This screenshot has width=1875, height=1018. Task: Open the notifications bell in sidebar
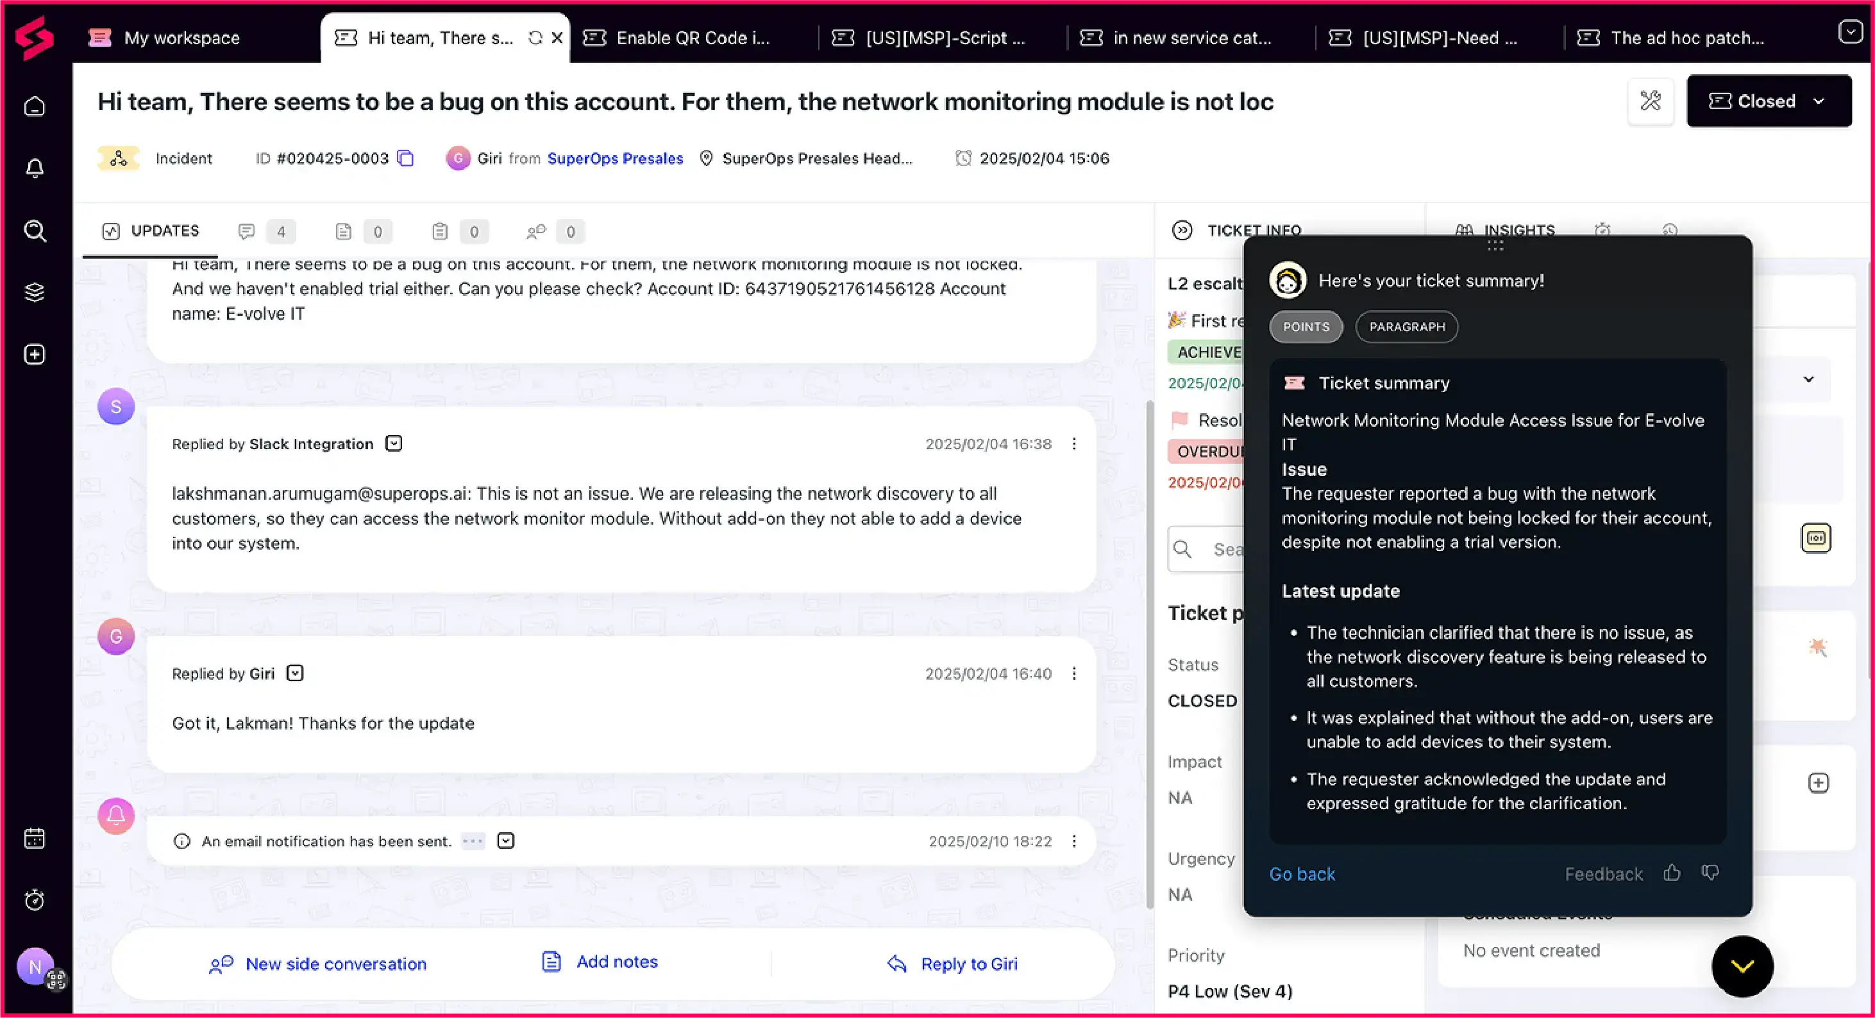tap(34, 168)
